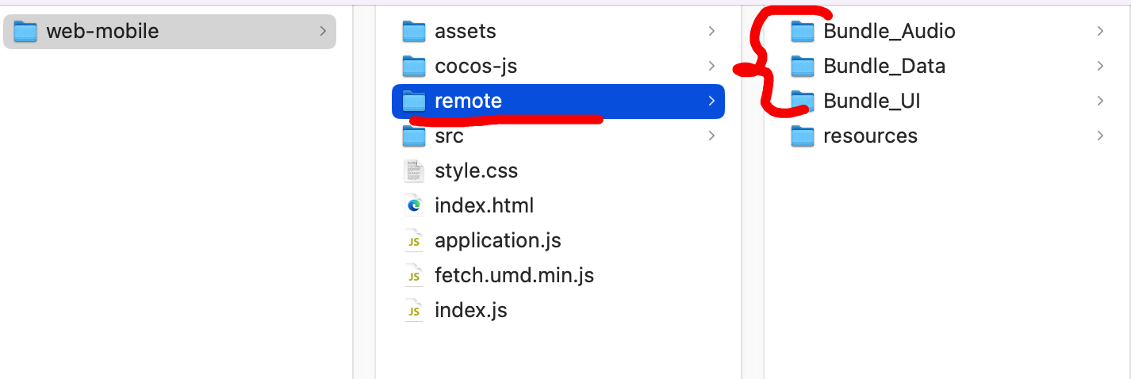Click the assets folder icon

tap(414, 32)
